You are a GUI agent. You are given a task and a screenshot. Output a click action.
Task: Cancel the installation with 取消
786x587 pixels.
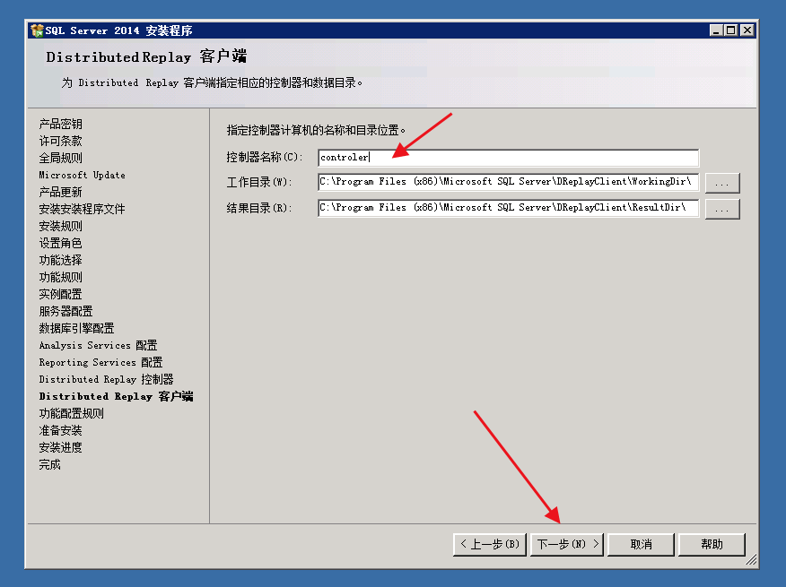click(641, 544)
